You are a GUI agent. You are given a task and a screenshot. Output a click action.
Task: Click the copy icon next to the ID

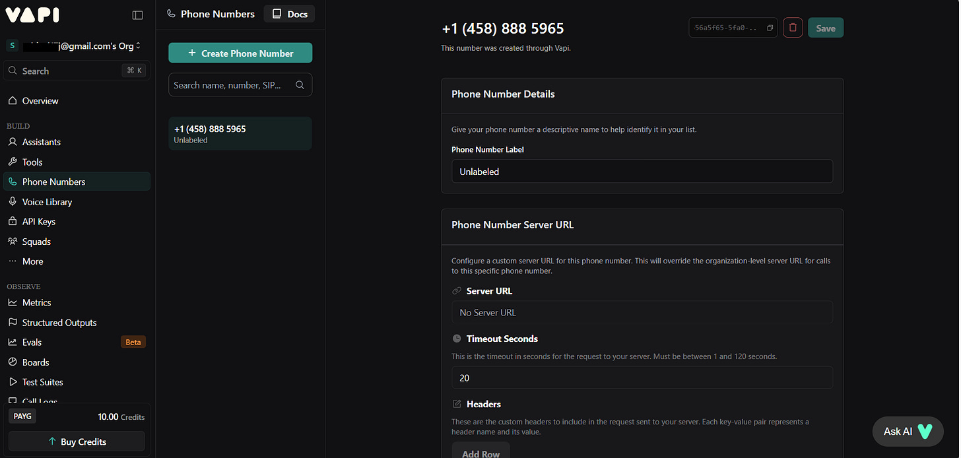(x=770, y=28)
